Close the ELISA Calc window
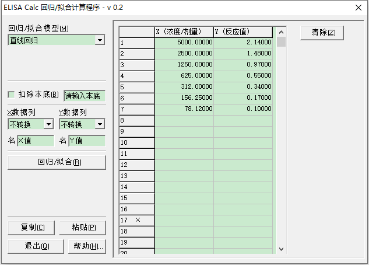Screen dimensions: 369x265 tap(359, 8)
